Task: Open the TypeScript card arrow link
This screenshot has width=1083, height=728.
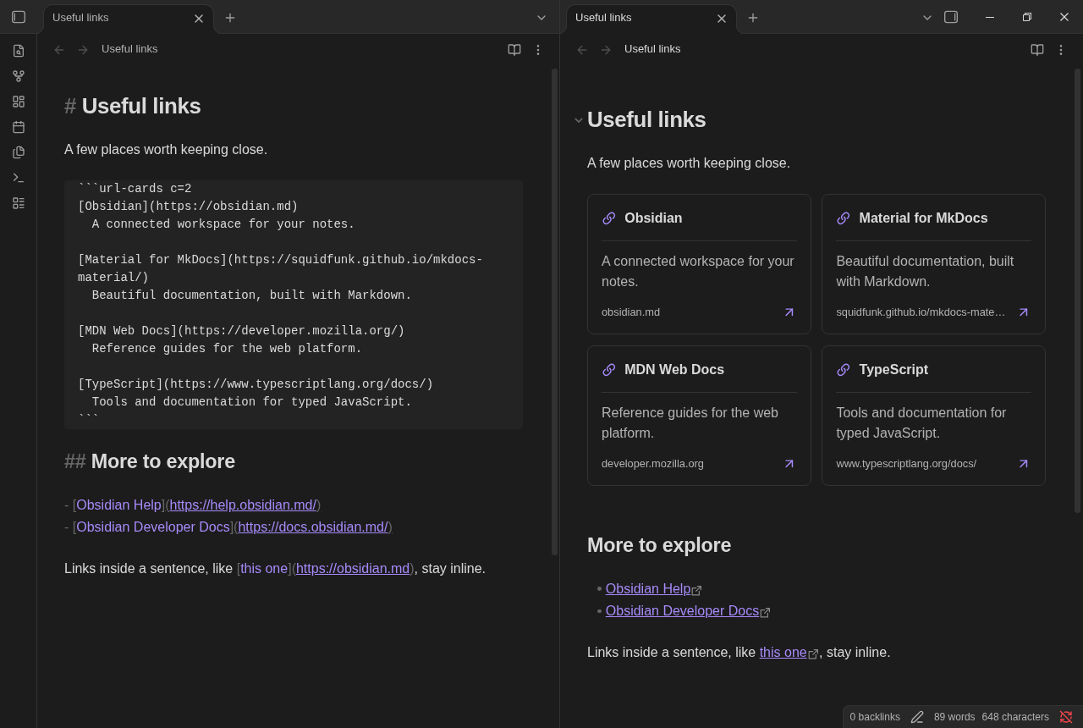Action: pyautogui.click(x=1024, y=464)
